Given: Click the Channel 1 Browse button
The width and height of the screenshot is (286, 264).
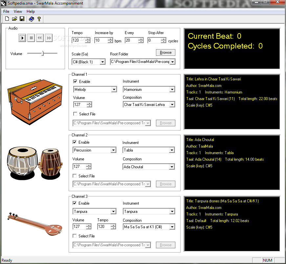Looking at the screenshot, I should (x=165, y=123).
